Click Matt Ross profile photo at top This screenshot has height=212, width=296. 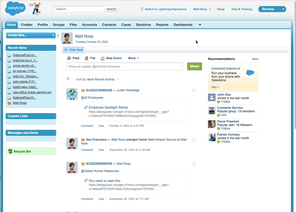click(x=67, y=38)
